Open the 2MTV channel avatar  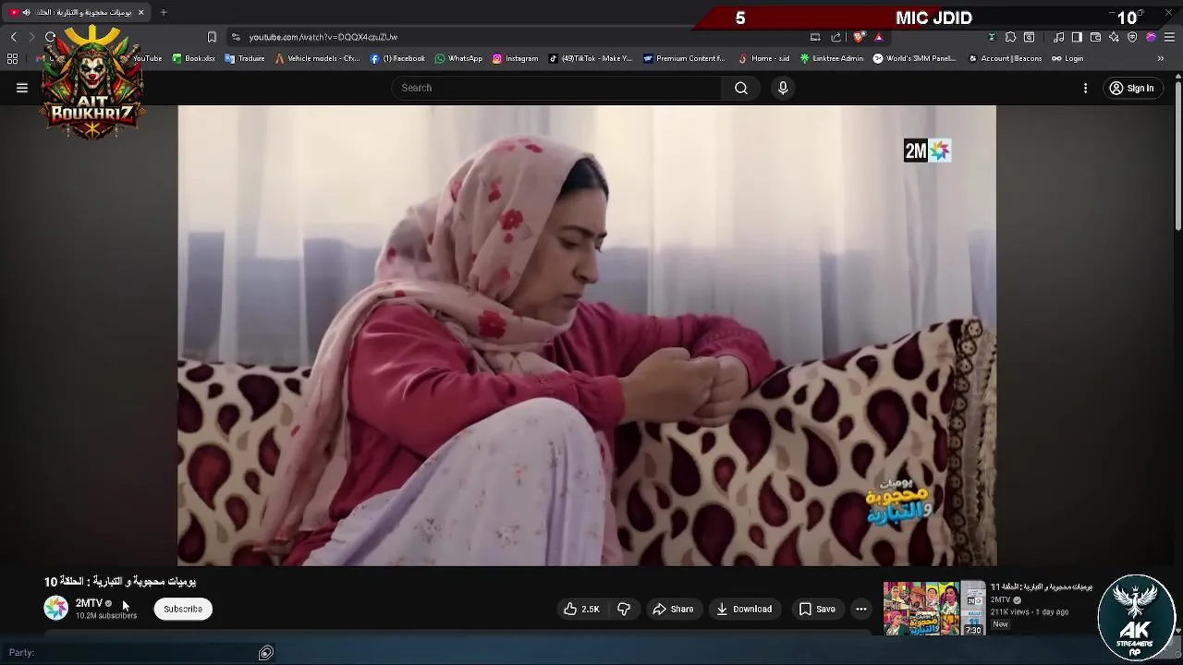click(x=56, y=608)
